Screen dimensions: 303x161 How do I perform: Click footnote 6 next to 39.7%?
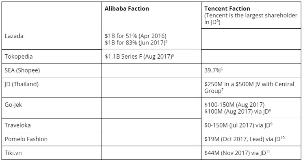coord(222,69)
